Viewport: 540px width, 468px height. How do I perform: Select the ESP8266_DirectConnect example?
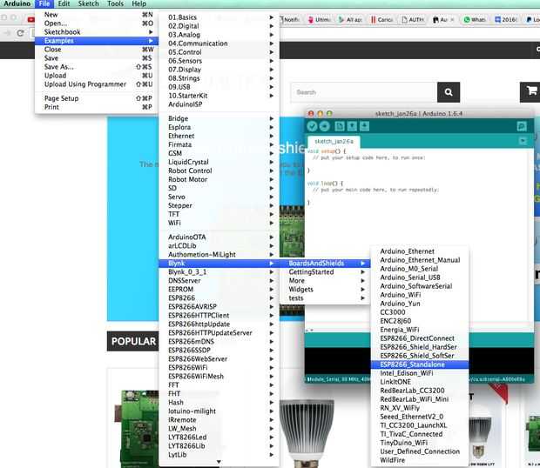pyautogui.click(x=420, y=338)
